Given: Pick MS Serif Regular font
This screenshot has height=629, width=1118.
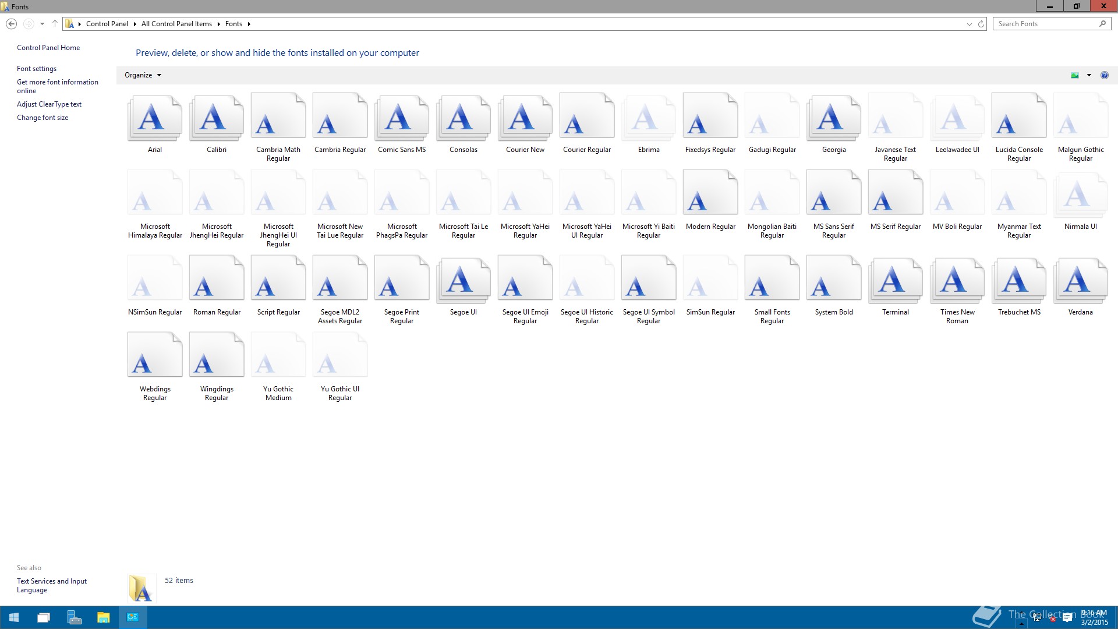Looking at the screenshot, I should 896,193.
